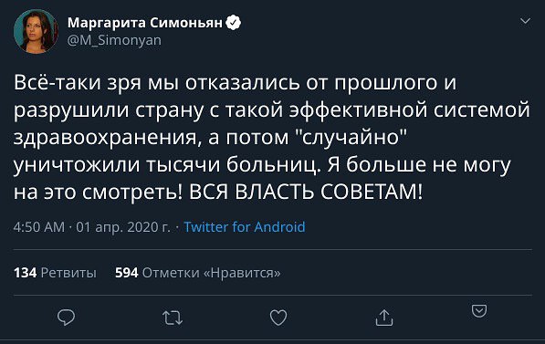Click the phrase ВСЯ ВЛАСТЬ СОВЕТАМ!
Viewport: 545px width, 344px height.
point(306,192)
